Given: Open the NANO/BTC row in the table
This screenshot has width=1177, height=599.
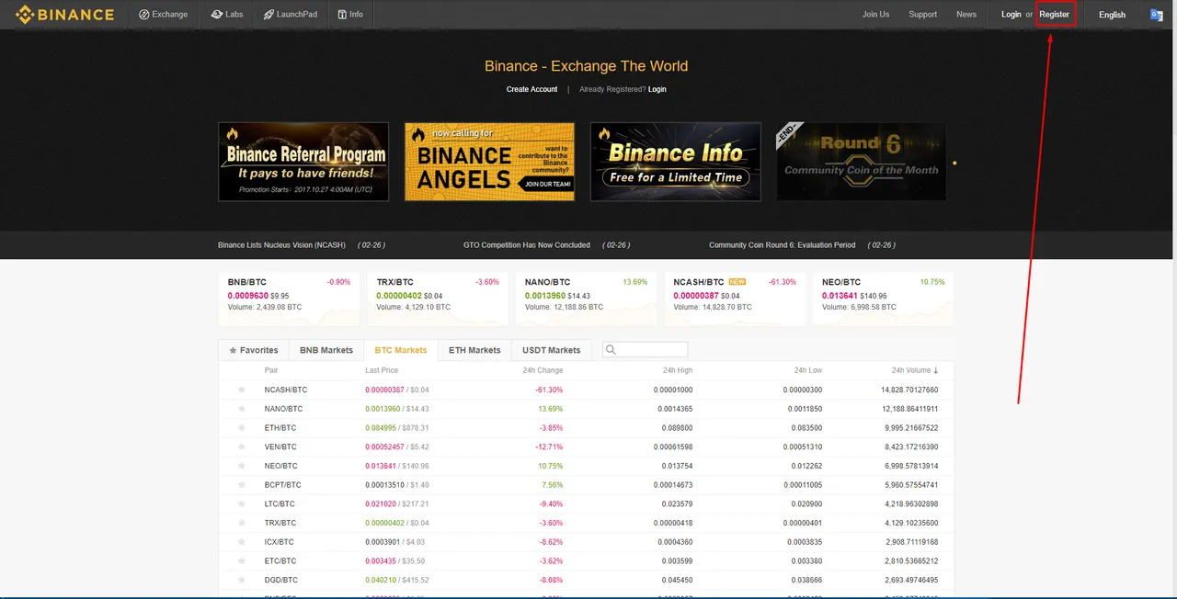Looking at the screenshot, I should point(586,409).
